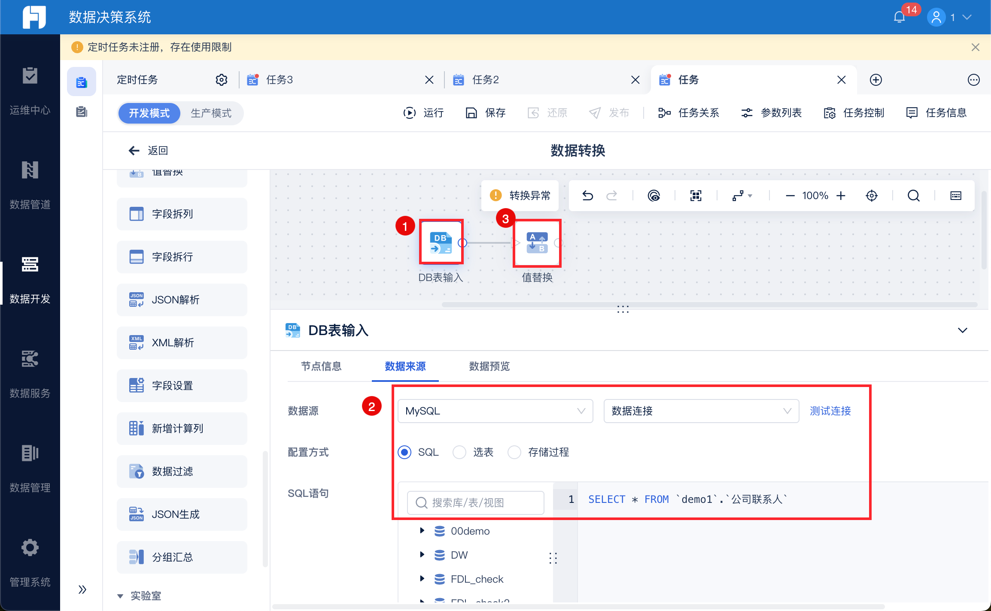Screen dimensions: 991x611
Task: Select the 值替换 node on canvas
Action: (x=537, y=243)
